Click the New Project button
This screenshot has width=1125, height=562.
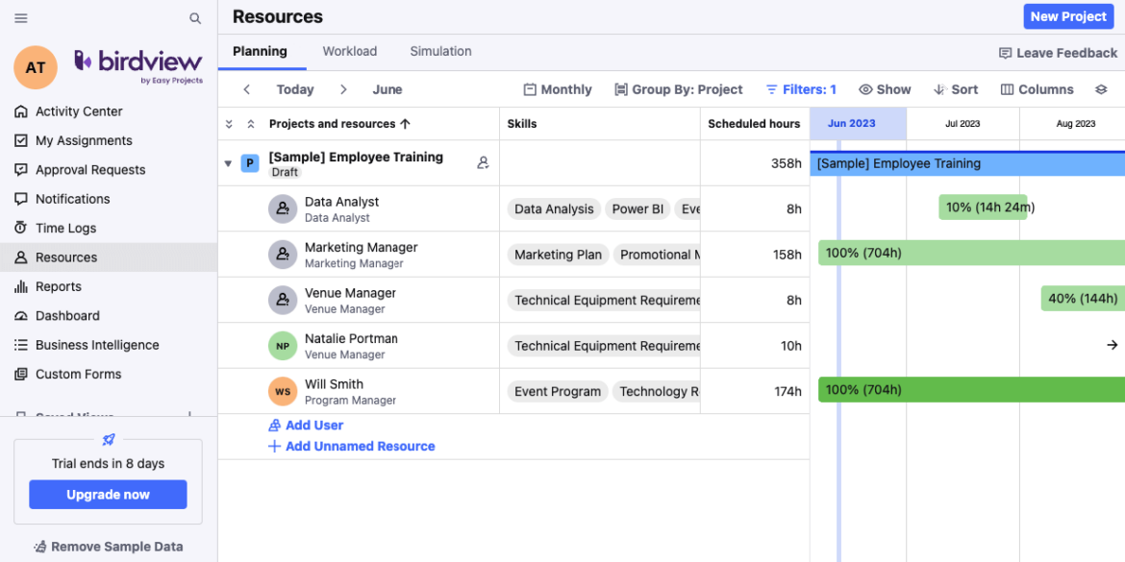(1067, 16)
